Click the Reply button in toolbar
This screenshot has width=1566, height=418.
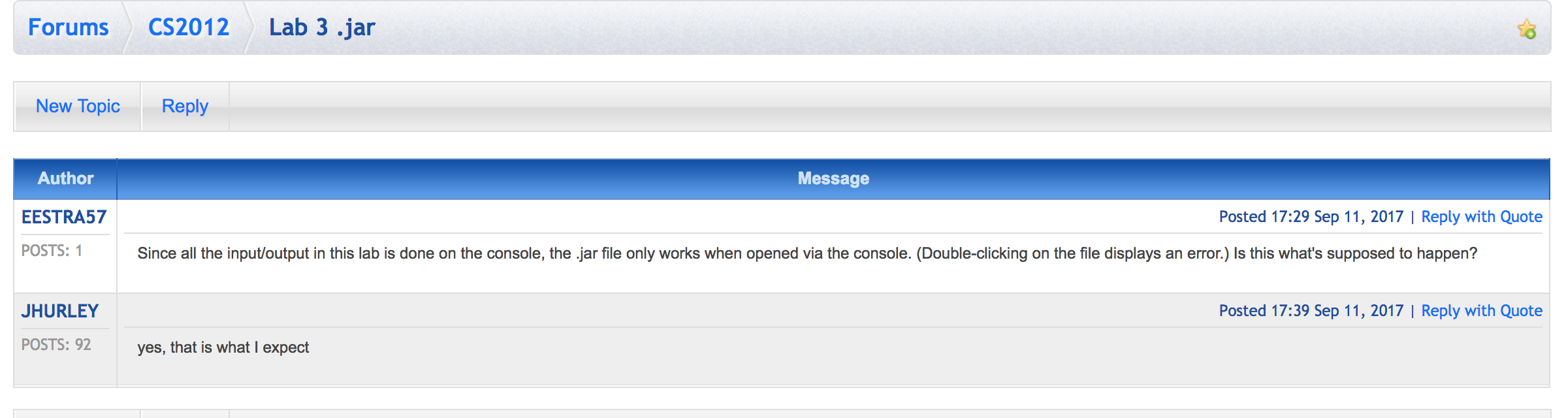click(x=185, y=106)
